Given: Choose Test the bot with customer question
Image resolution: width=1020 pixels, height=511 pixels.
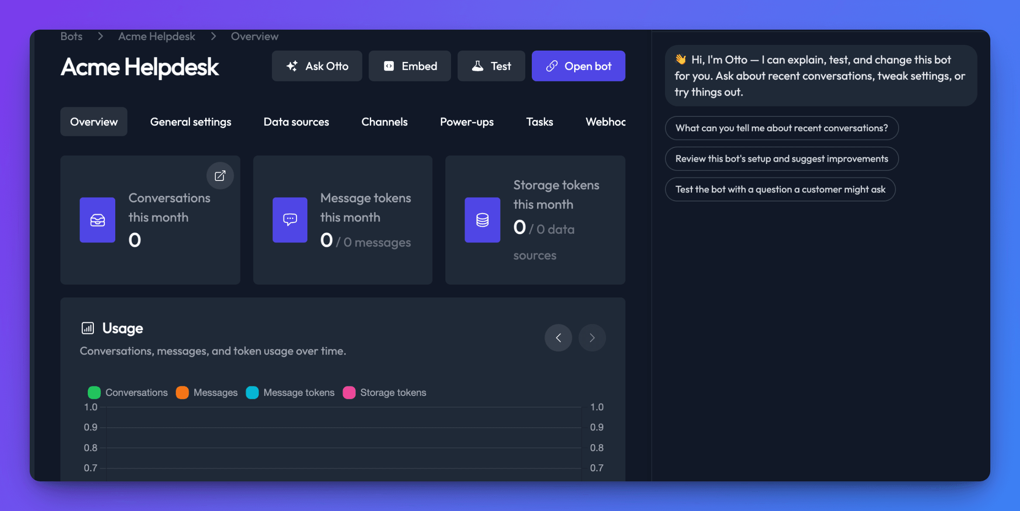Looking at the screenshot, I should pos(780,189).
